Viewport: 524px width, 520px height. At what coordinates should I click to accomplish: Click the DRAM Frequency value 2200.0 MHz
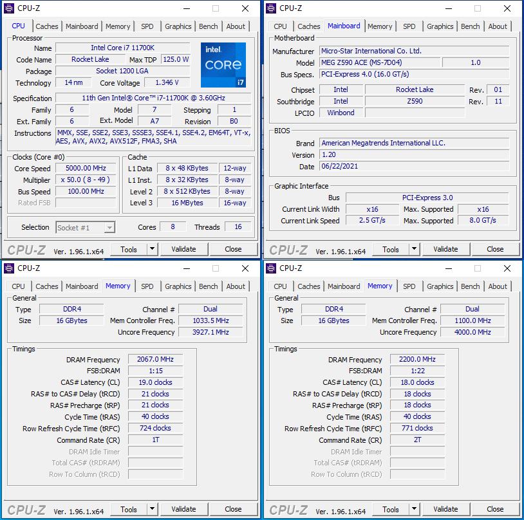point(417,359)
